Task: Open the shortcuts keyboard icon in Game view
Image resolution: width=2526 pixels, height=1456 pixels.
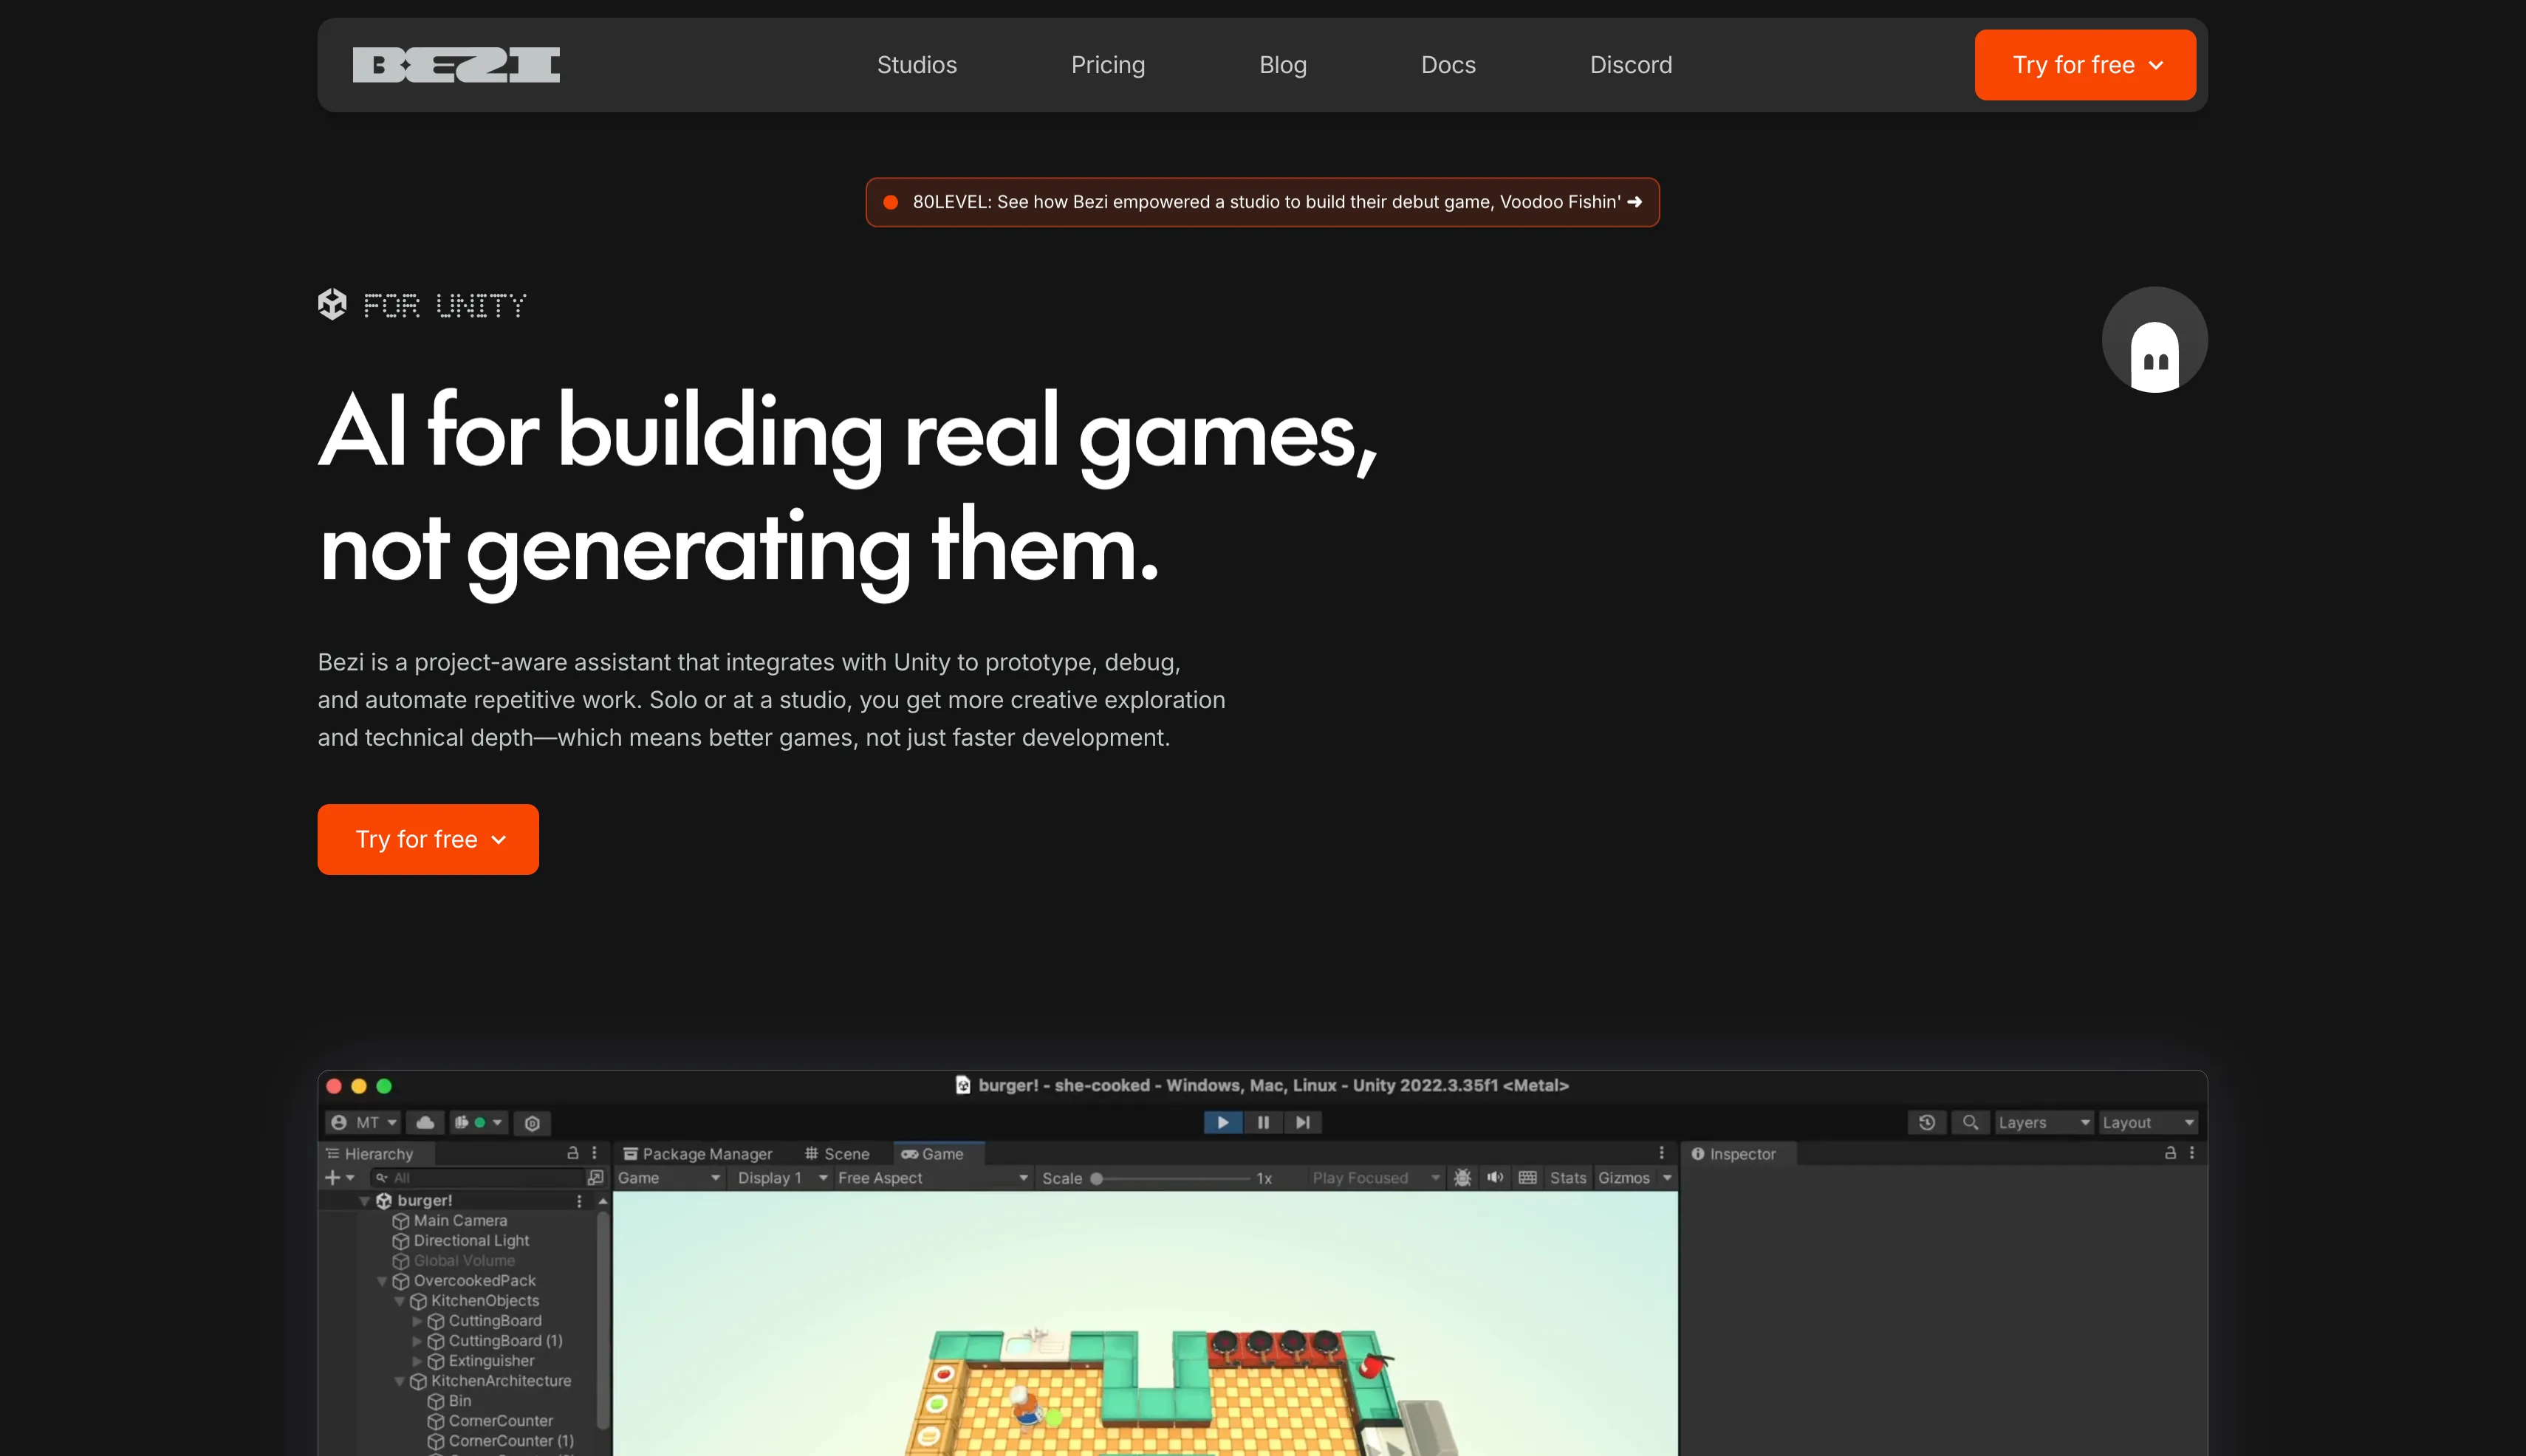Action: coord(1527,1178)
